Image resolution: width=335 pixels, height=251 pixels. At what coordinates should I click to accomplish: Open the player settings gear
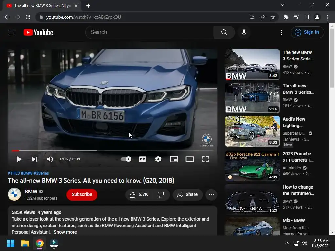pyautogui.click(x=158, y=159)
